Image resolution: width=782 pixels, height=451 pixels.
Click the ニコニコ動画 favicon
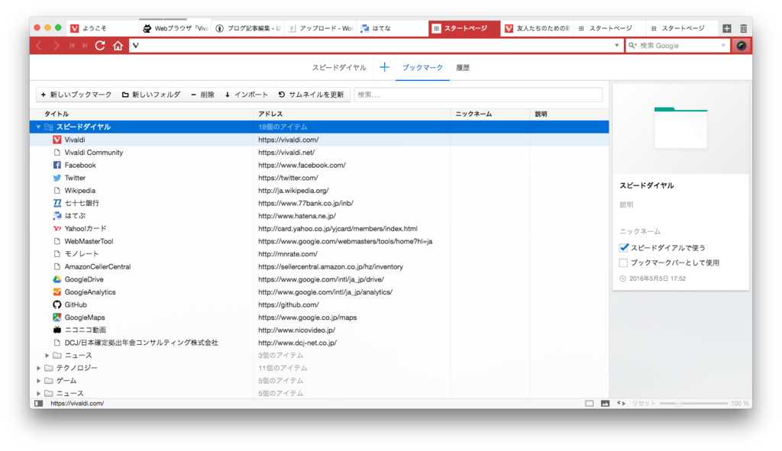(57, 330)
